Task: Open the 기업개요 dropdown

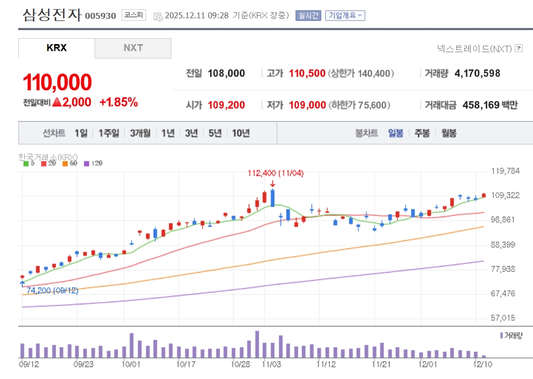Action: [345, 16]
